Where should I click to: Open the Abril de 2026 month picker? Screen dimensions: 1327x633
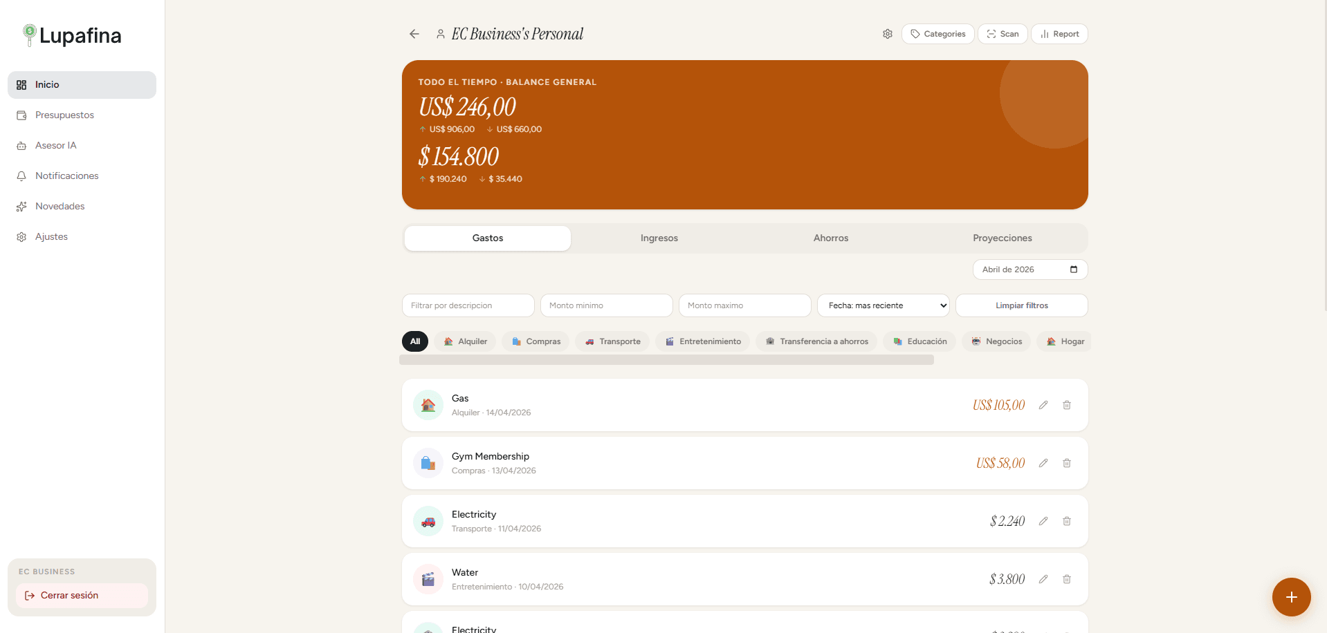click(1030, 270)
